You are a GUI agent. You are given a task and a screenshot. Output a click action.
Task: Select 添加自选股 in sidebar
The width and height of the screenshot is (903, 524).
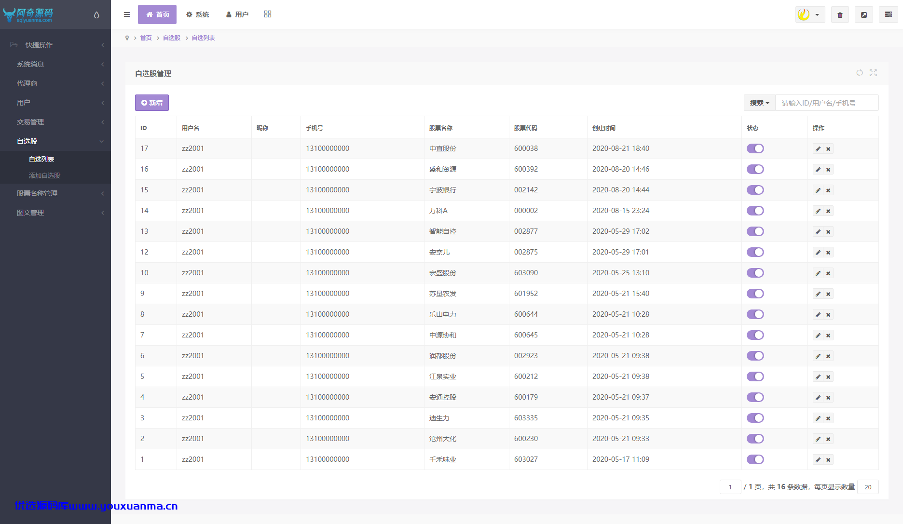click(x=44, y=175)
